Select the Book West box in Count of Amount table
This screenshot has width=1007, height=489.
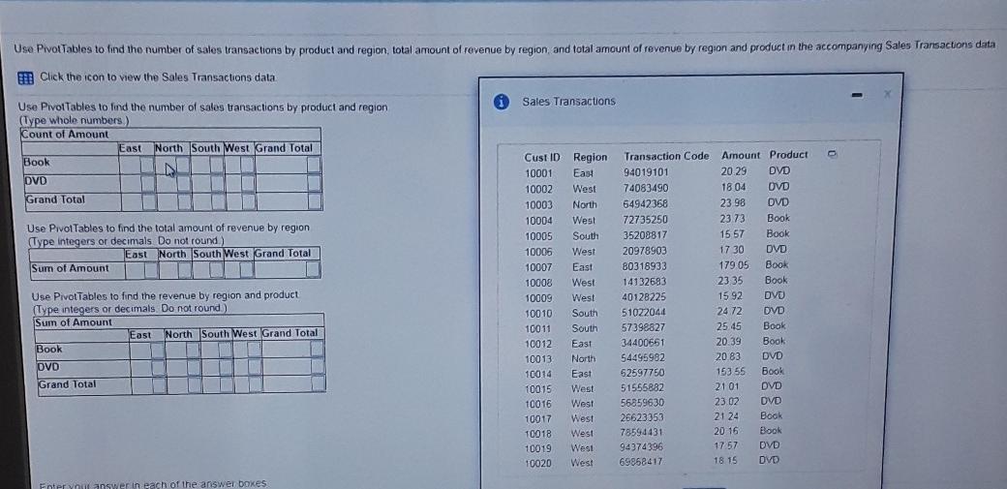point(247,166)
